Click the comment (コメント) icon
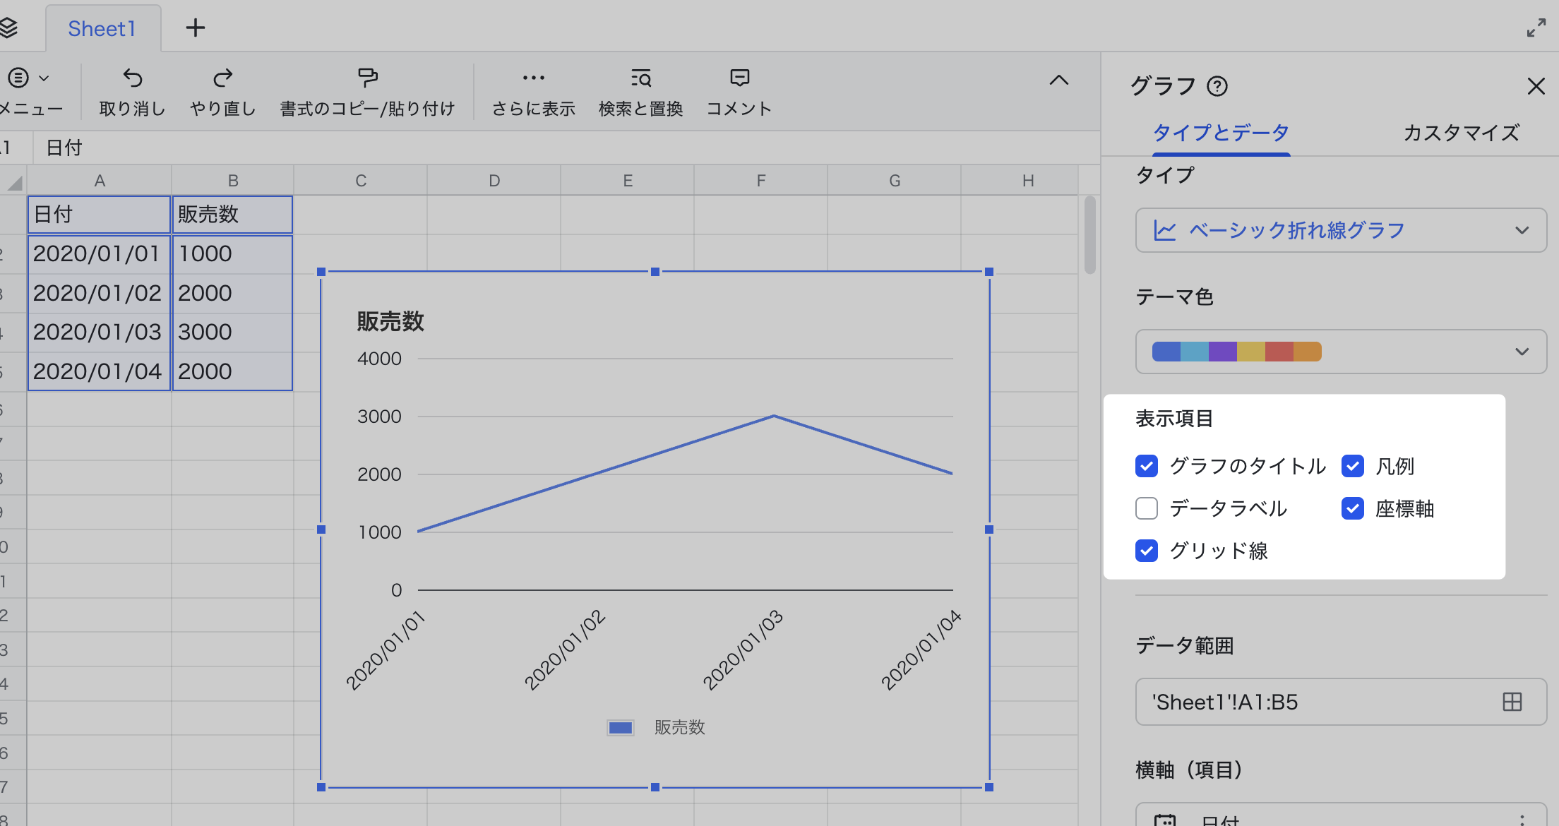The image size is (1559, 826). point(739,78)
